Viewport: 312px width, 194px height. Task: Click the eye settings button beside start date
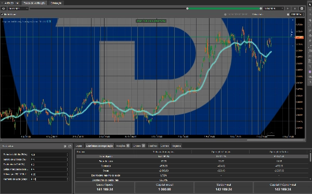[4, 8]
